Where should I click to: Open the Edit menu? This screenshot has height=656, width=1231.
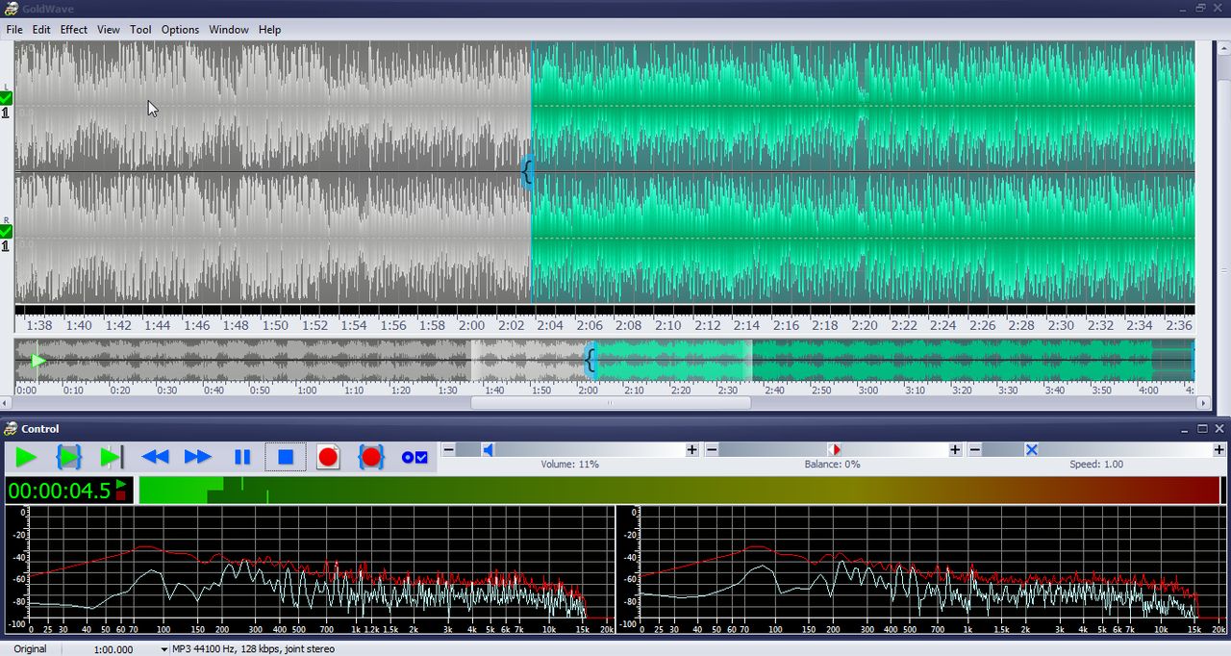(41, 30)
